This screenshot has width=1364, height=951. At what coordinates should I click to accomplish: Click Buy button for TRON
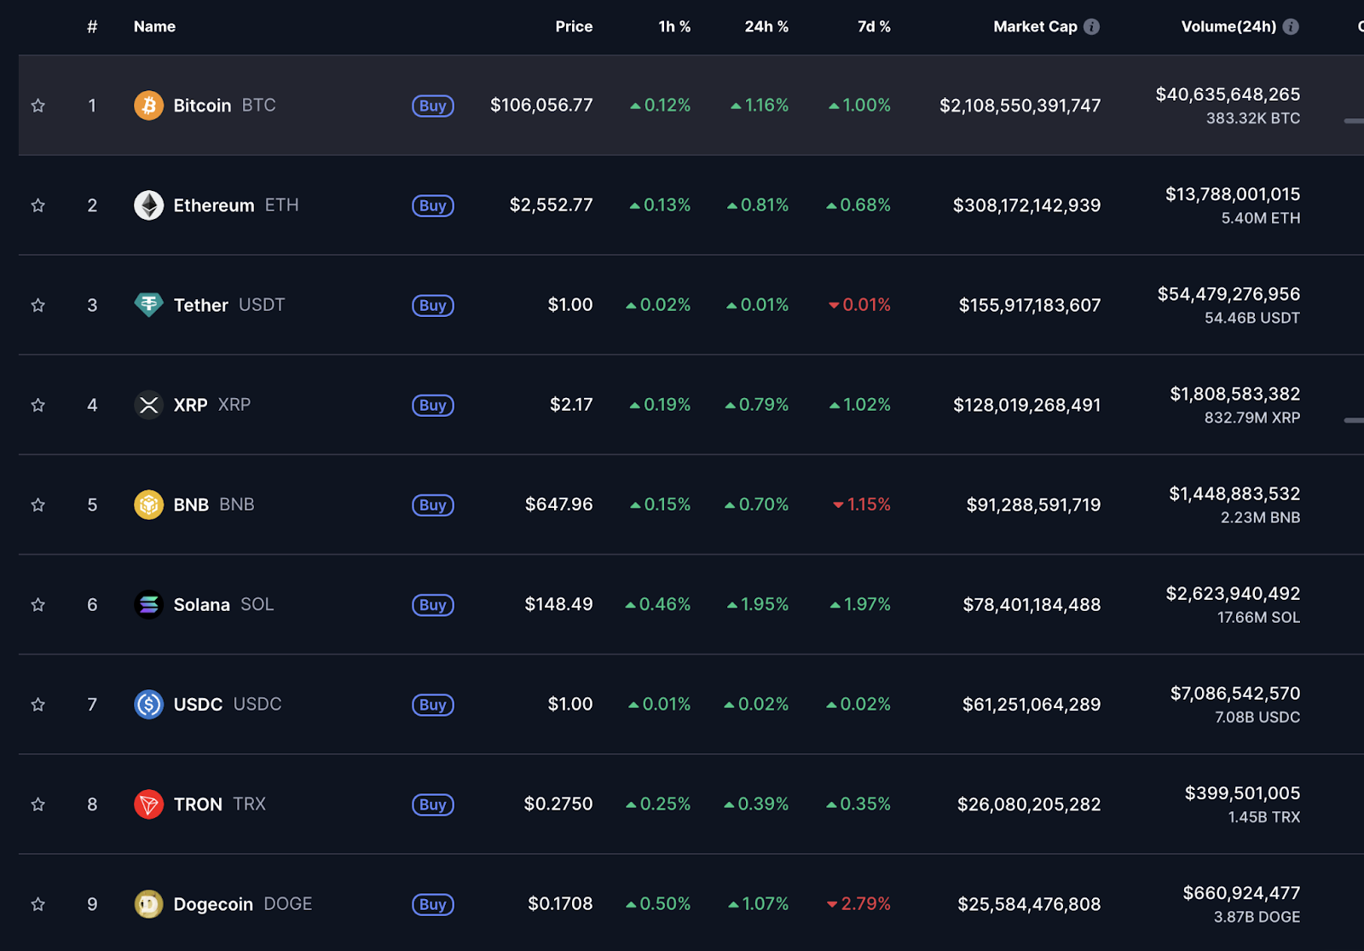pyautogui.click(x=433, y=804)
